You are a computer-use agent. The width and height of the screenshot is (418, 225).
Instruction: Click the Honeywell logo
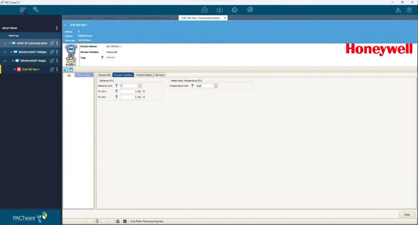[x=379, y=50]
